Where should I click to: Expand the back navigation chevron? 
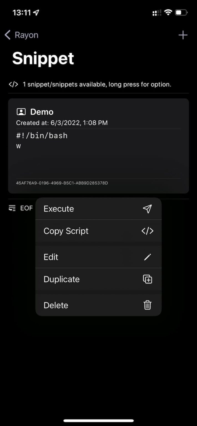[7, 35]
